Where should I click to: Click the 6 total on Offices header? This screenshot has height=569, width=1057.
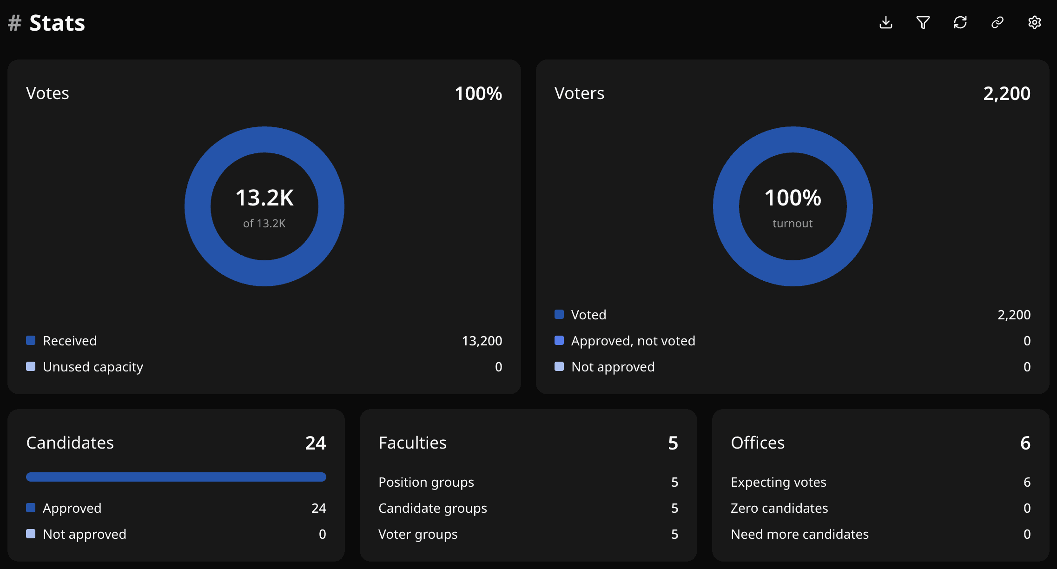coord(1025,443)
